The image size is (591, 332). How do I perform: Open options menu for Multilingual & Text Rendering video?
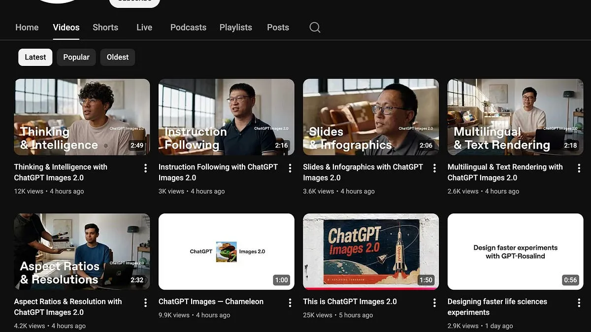coord(579,168)
